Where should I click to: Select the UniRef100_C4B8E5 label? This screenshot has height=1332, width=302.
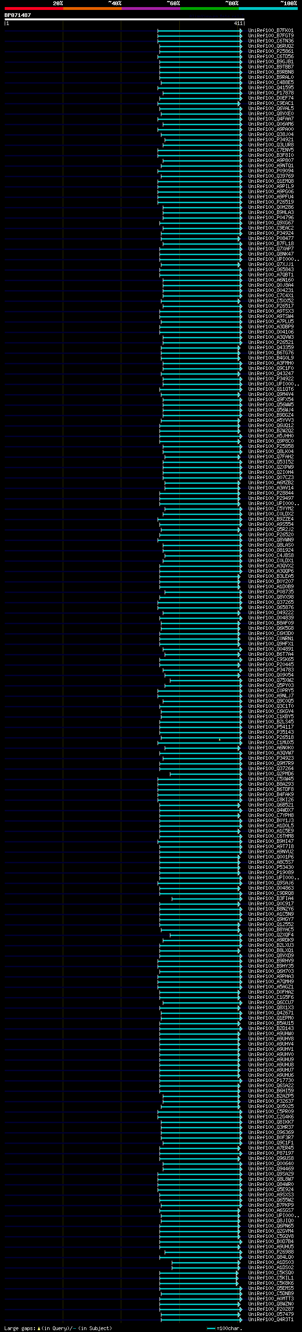271,82
